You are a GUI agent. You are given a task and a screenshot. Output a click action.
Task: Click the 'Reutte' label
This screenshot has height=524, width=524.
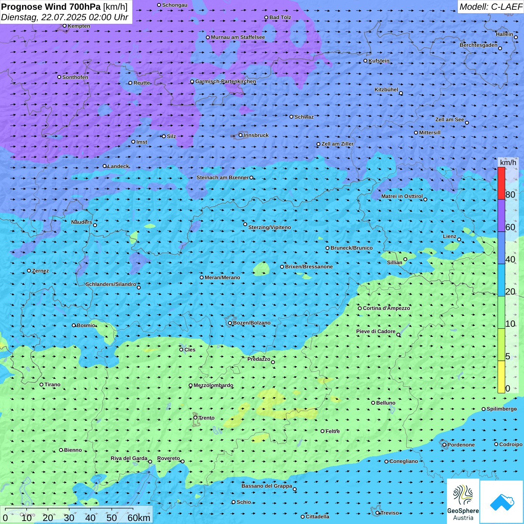point(141,83)
